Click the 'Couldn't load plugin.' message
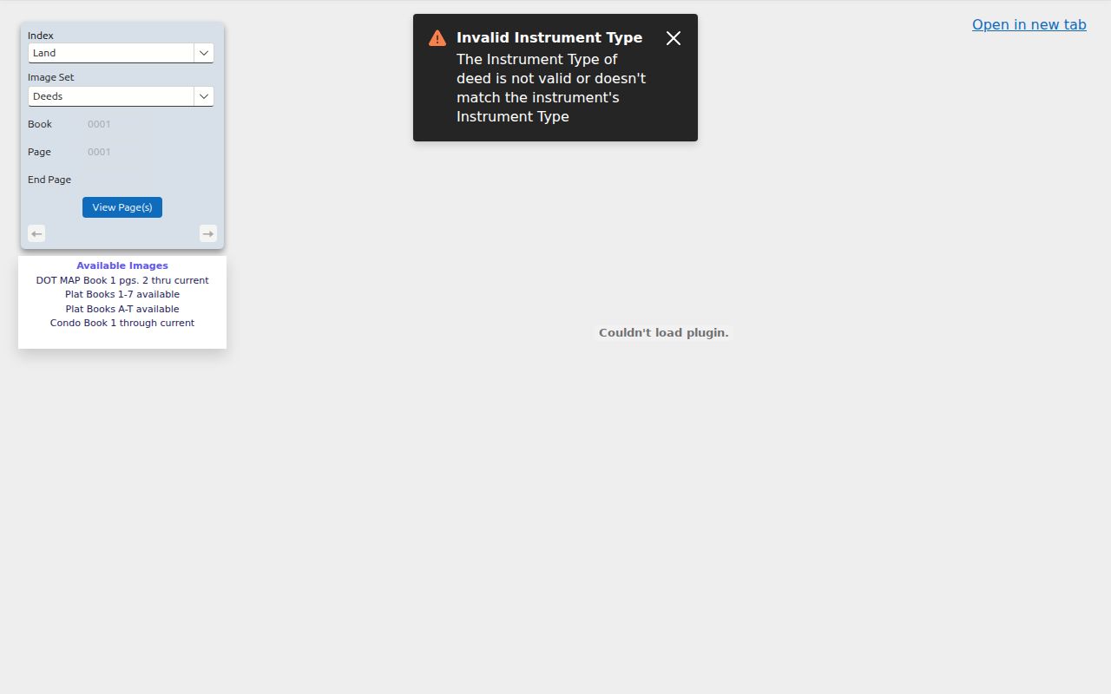The width and height of the screenshot is (1111, 694). [664, 332]
